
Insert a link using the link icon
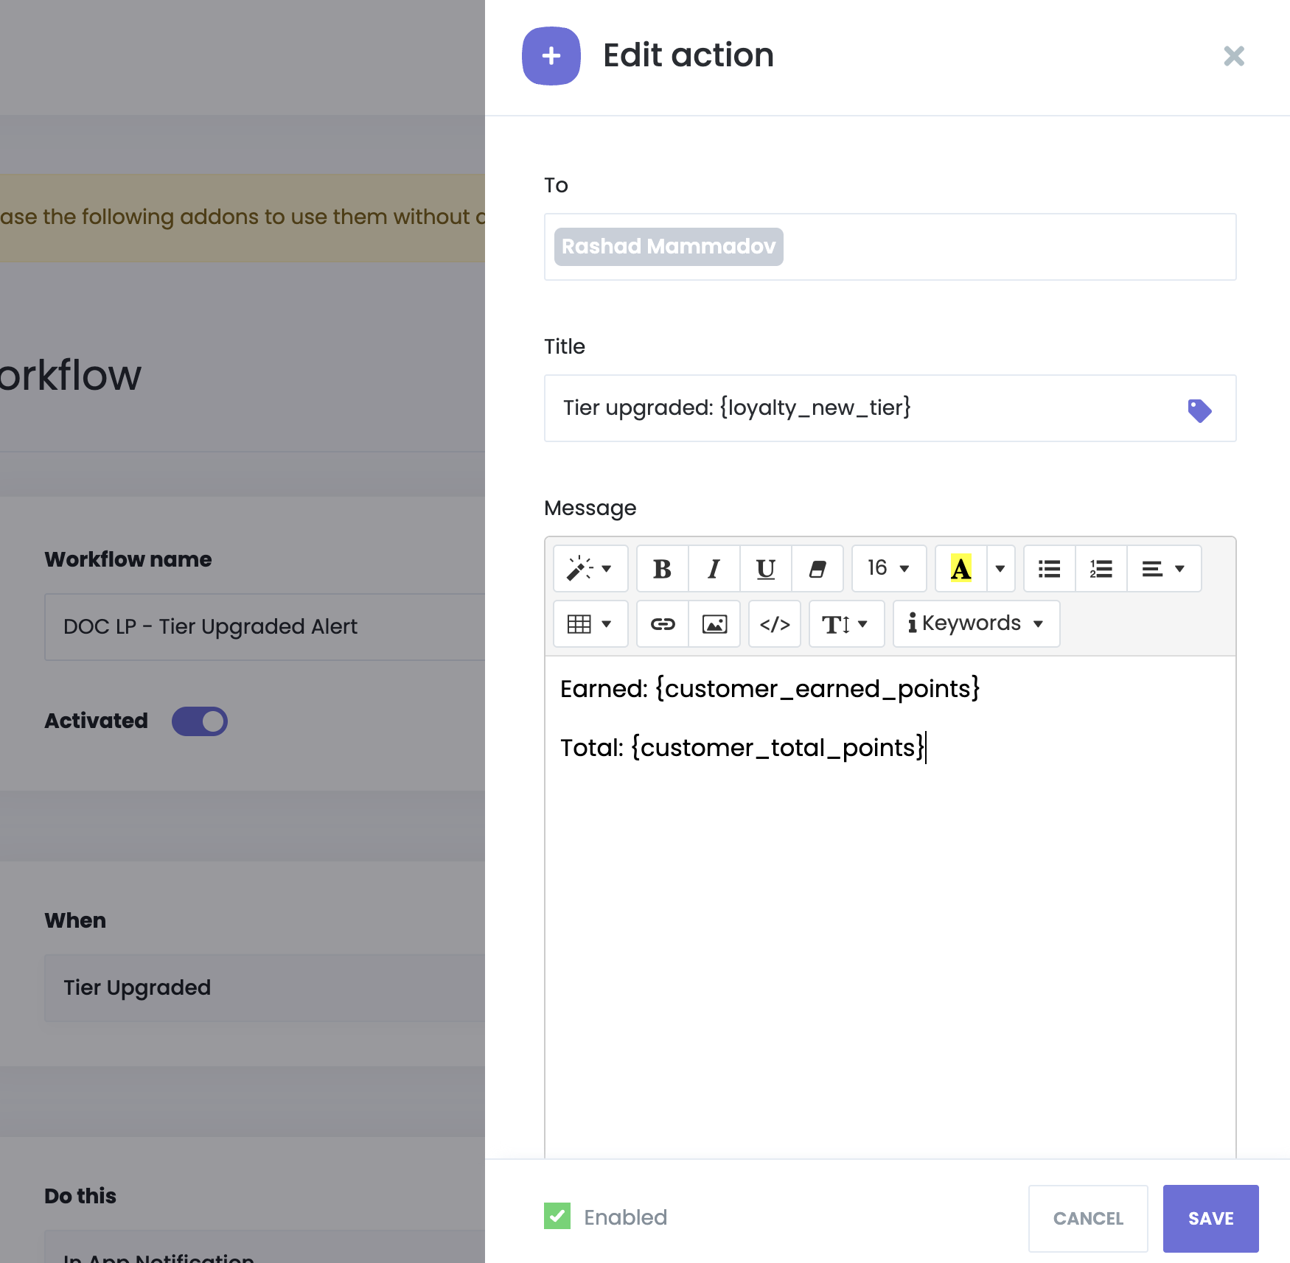click(662, 624)
